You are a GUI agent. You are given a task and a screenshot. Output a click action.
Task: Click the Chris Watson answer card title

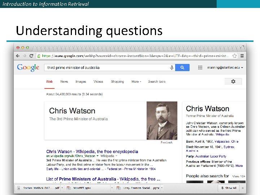[72, 111]
